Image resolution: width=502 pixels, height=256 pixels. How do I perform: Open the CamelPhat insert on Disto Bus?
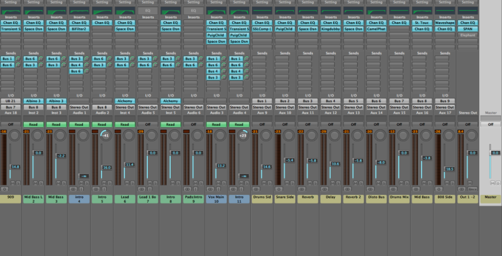[x=376, y=29]
